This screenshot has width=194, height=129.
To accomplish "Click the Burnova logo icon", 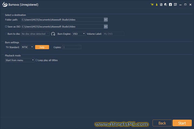I will (5, 5).
